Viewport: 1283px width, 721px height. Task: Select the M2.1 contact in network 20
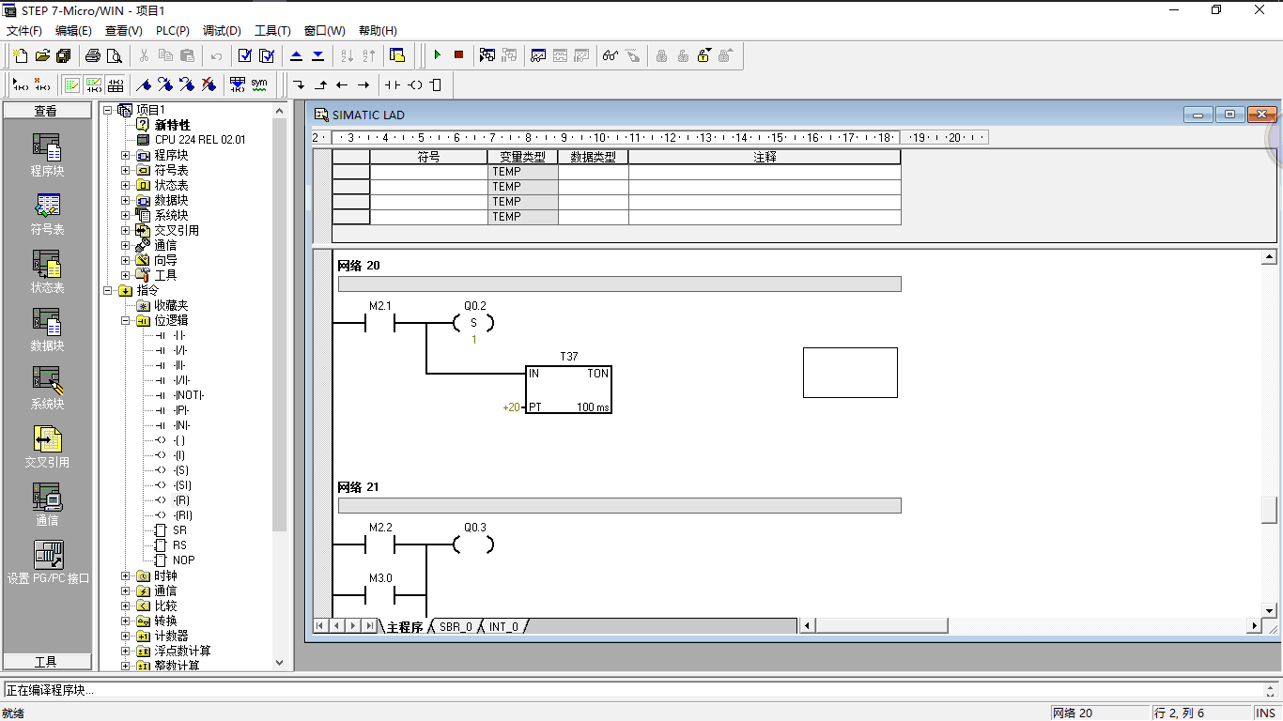tap(379, 324)
